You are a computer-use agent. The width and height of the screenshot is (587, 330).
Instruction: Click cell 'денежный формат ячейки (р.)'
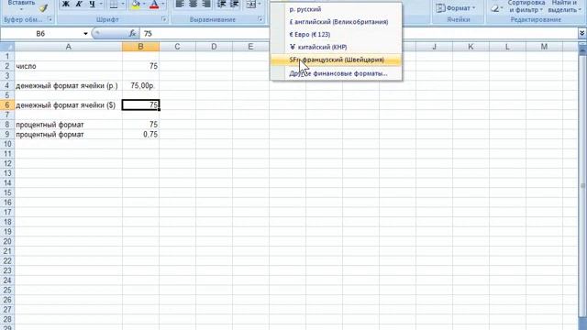(68, 85)
